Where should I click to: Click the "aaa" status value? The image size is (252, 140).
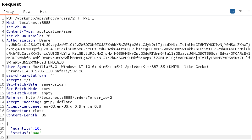click(x=36, y=133)
